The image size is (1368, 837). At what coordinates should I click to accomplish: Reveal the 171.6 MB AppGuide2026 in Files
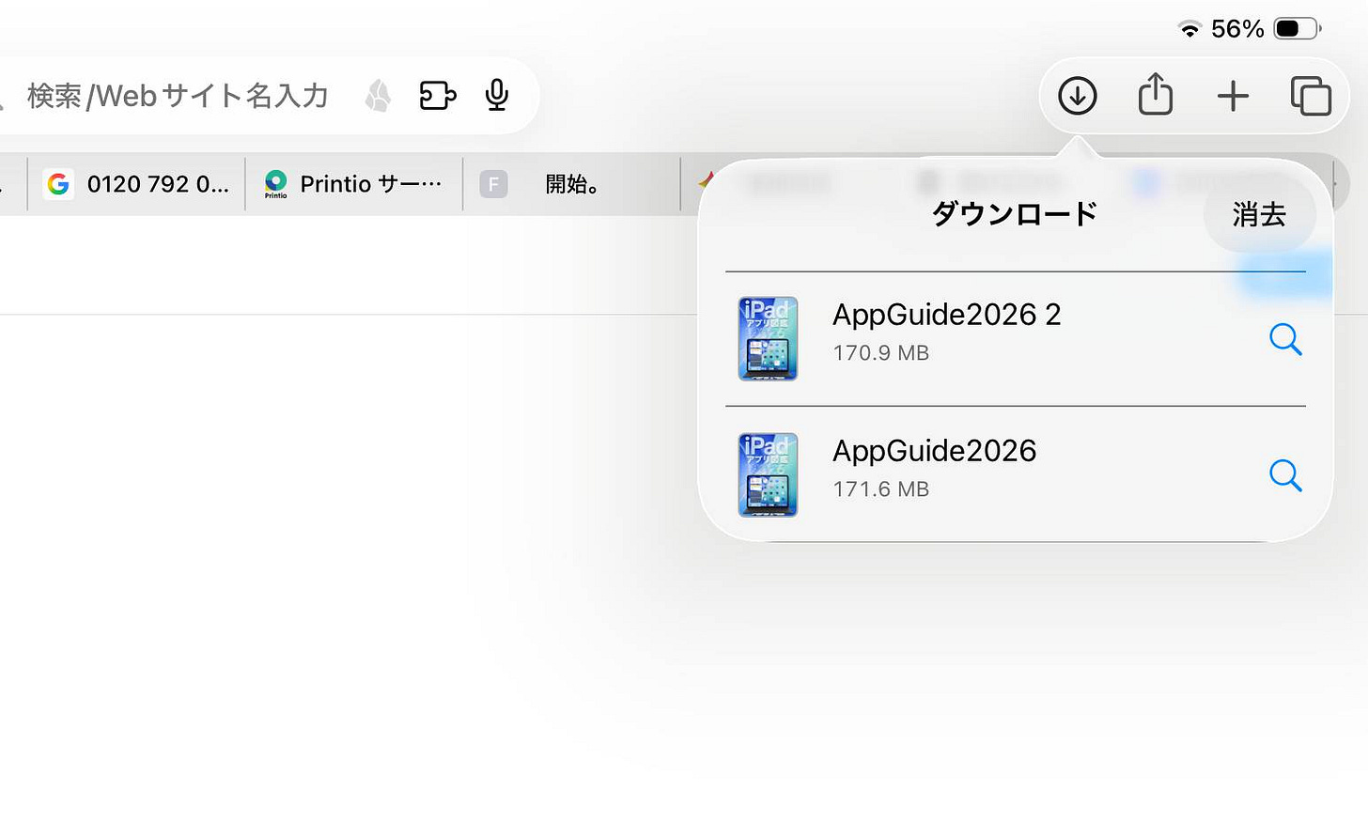click(x=1285, y=475)
